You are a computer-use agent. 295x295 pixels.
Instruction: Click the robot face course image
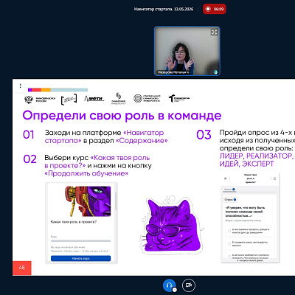[88, 201]
